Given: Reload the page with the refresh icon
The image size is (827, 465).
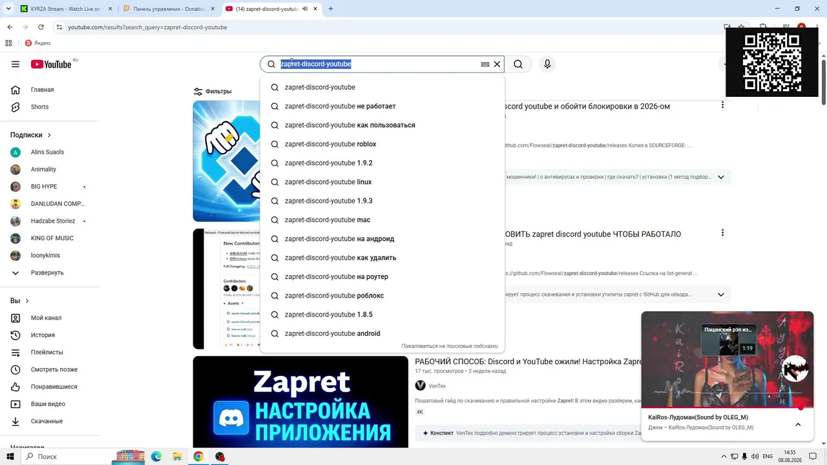Looking at the screenshot, I should [x=41, y=27].
